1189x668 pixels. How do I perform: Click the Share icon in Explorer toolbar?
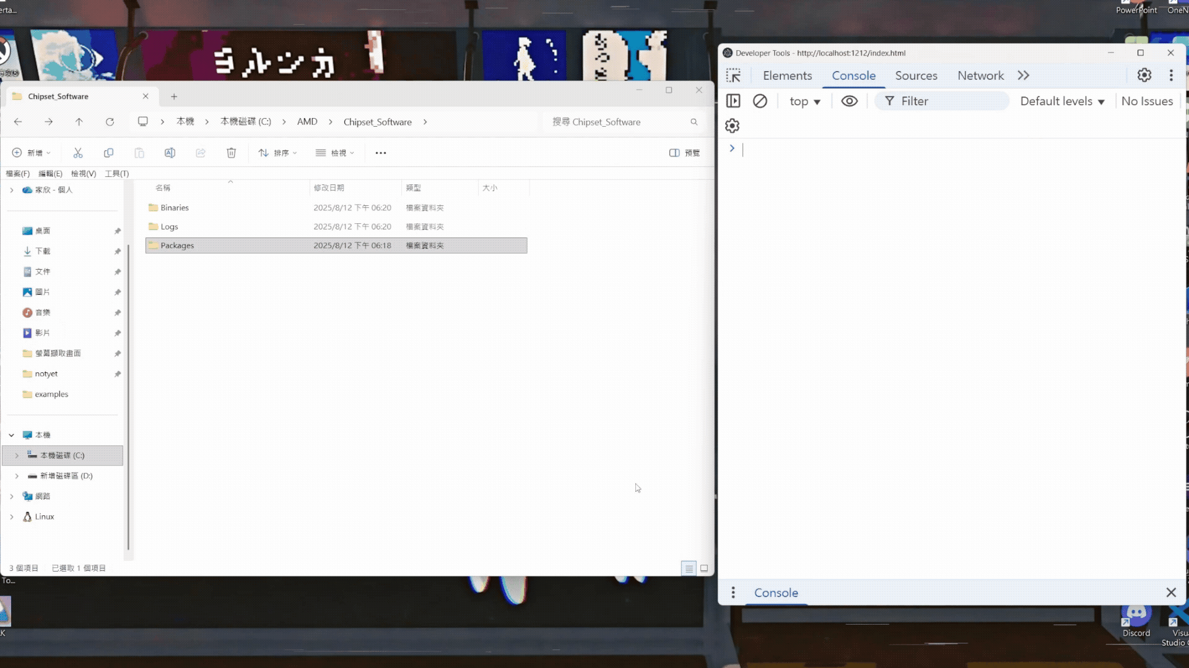point(201,153)
